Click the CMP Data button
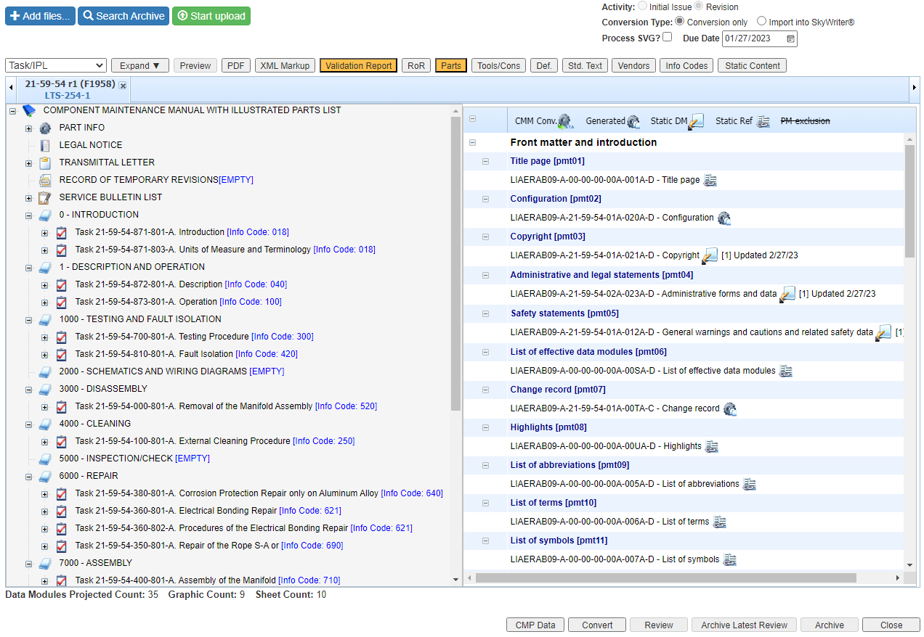924x637 pixels. (535, 625)
